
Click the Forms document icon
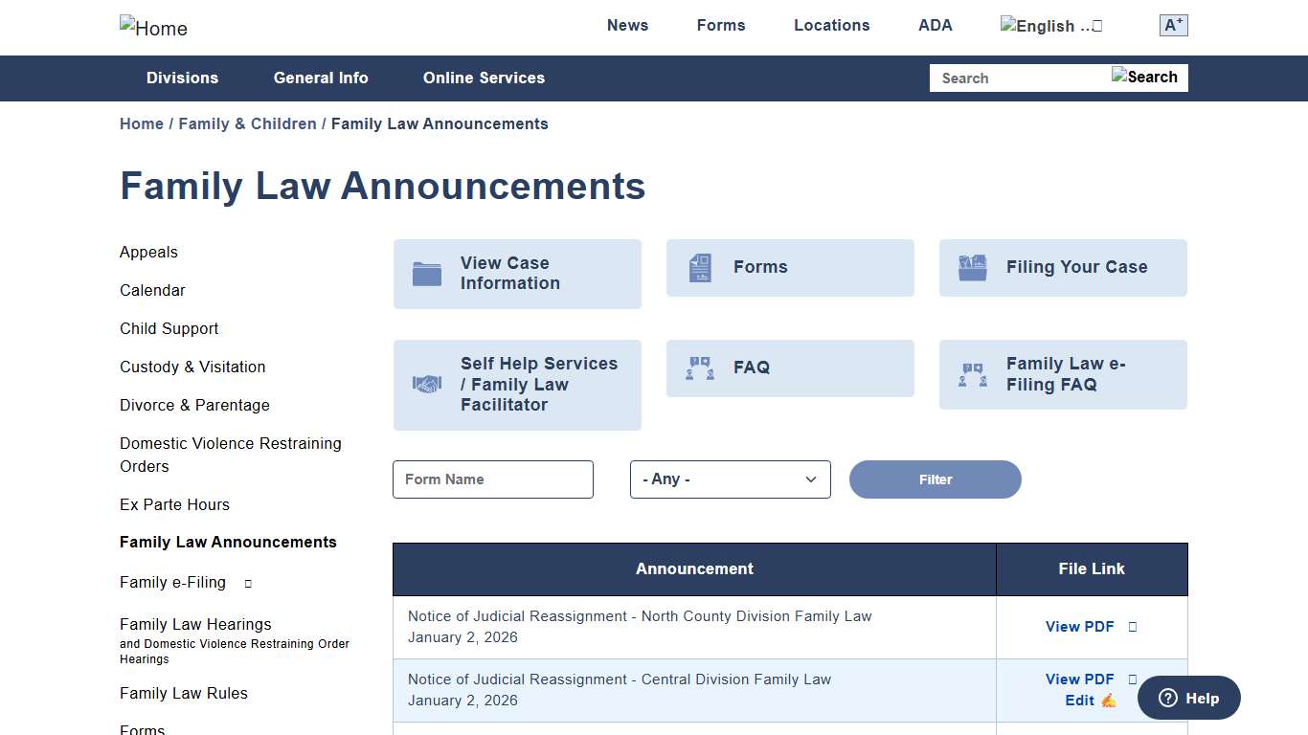699,268
